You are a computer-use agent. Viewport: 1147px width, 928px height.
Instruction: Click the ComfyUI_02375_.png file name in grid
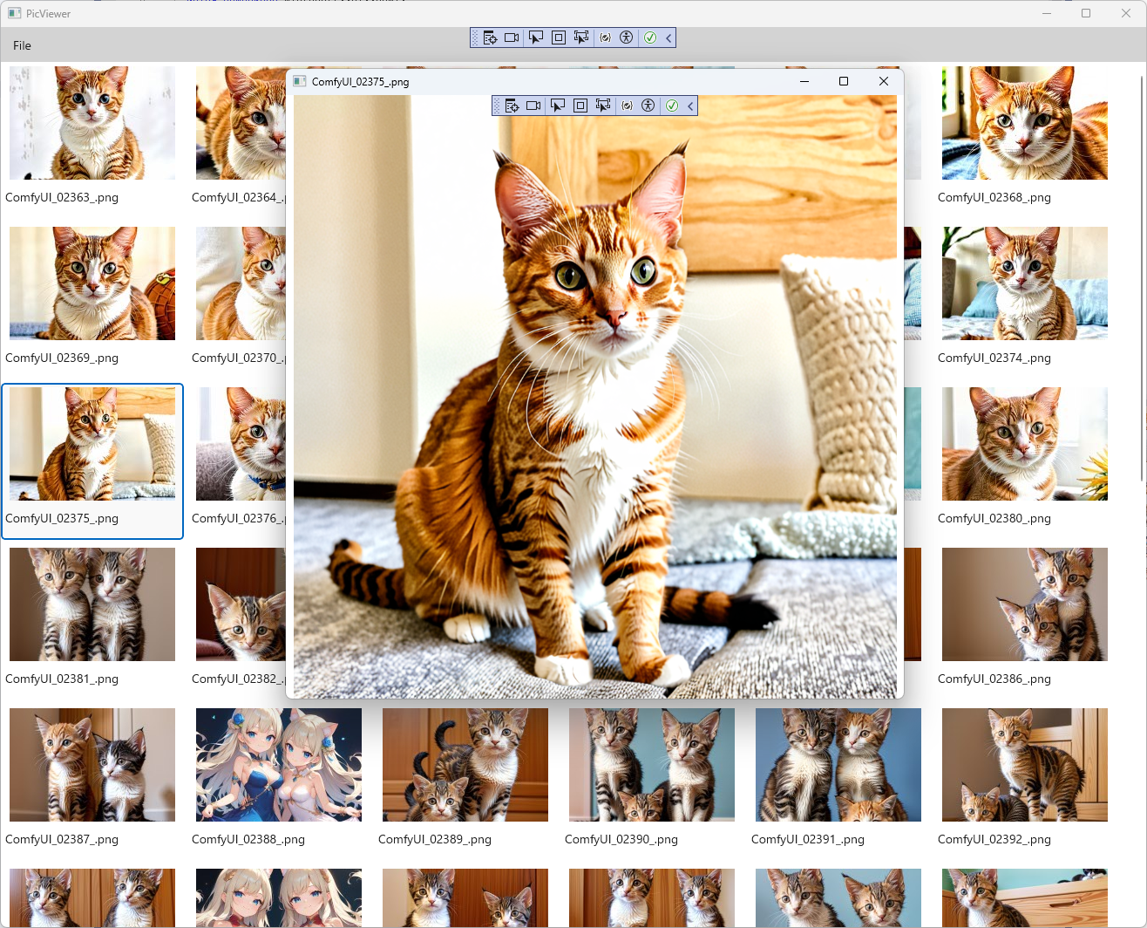pyautogui.click(x=62, y=518)
